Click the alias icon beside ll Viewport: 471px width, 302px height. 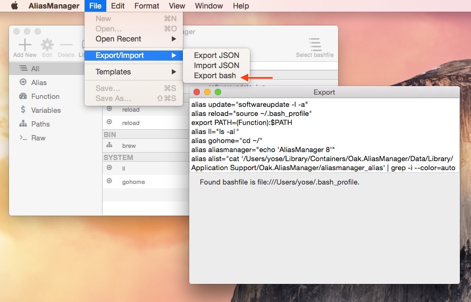(110, 167)
